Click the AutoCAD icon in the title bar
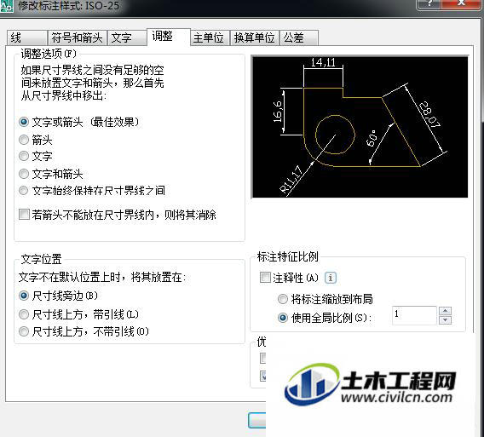The width and height of the screenshot is (484, 437). pos(6,6)
